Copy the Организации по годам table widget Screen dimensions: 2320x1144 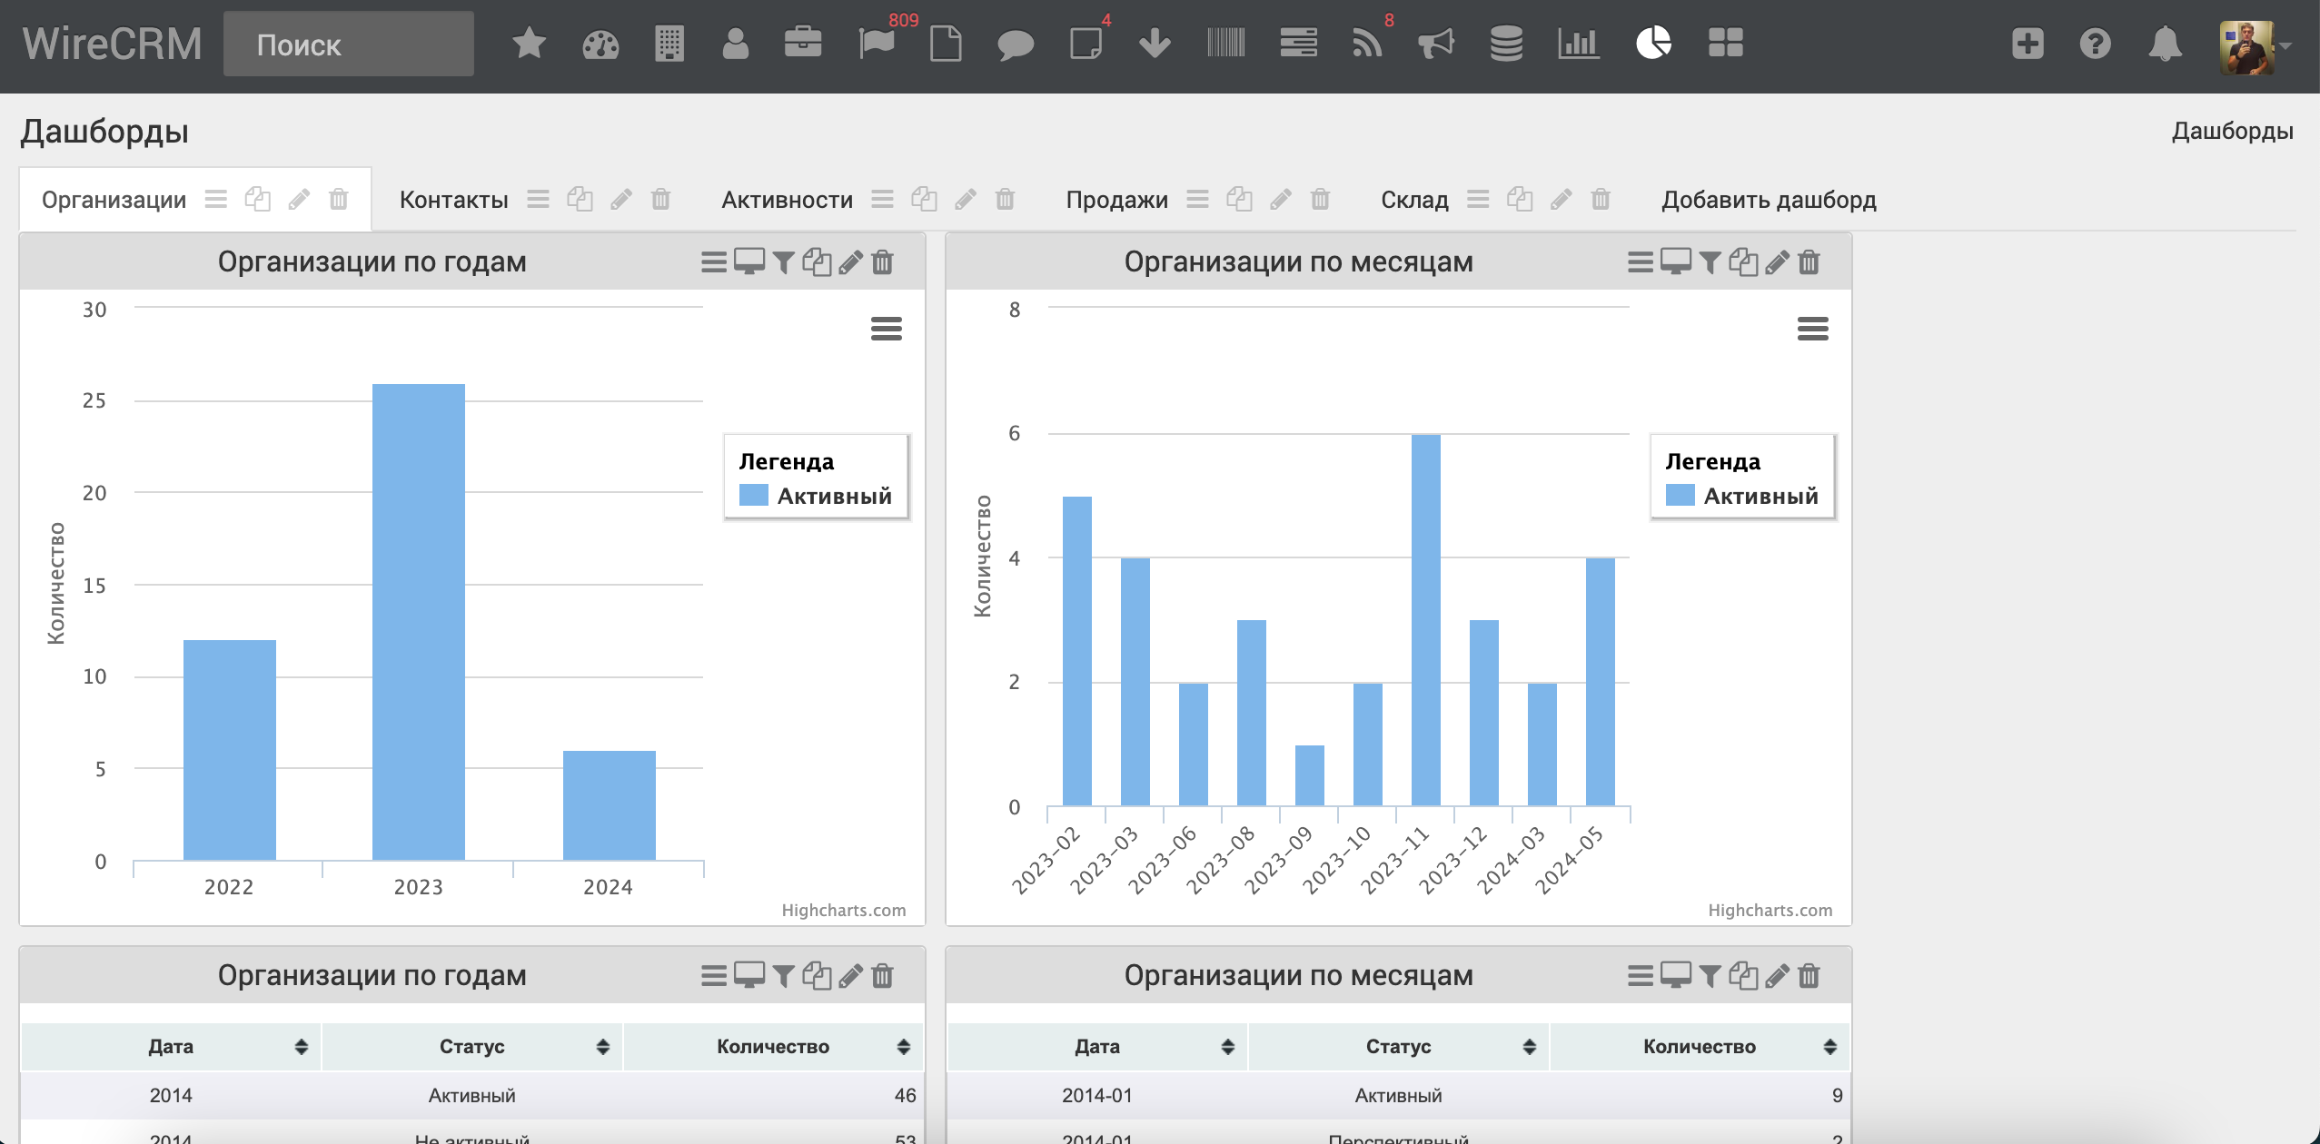pyautogui.click(x=817, y=976)
